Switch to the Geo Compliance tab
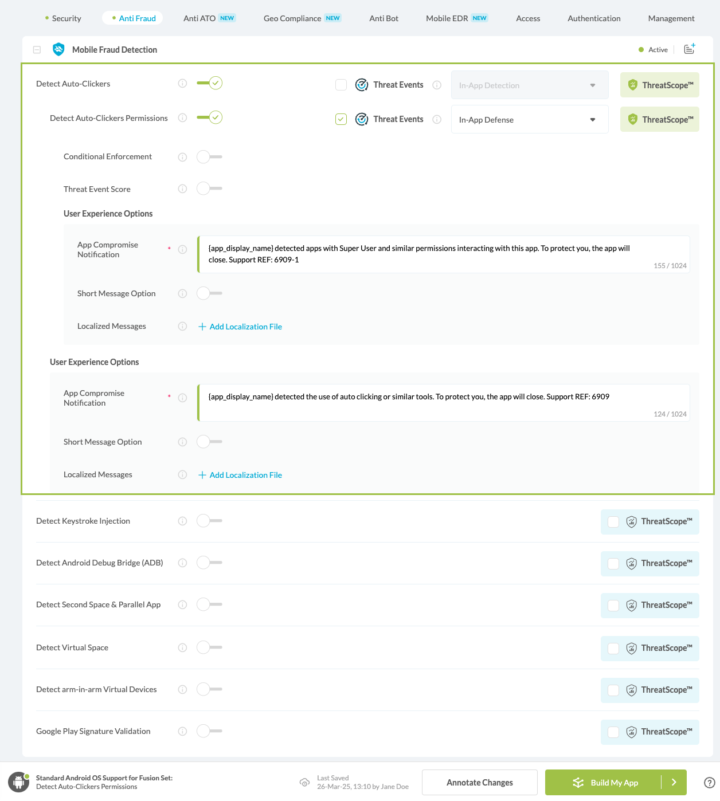This screenshot has height=801, width=720. [292, 18]
